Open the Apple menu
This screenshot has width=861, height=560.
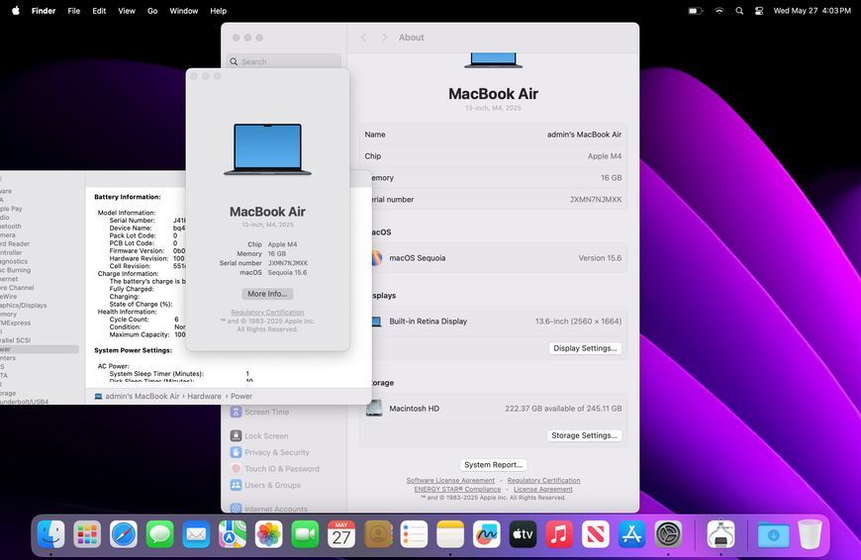(x=16, y=11)
